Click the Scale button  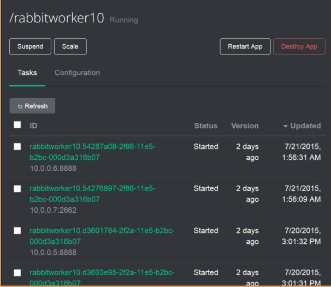(70, 46)
